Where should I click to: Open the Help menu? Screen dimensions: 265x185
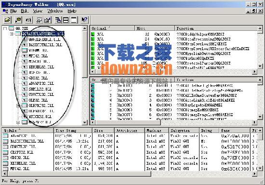[x=72, y=11]
